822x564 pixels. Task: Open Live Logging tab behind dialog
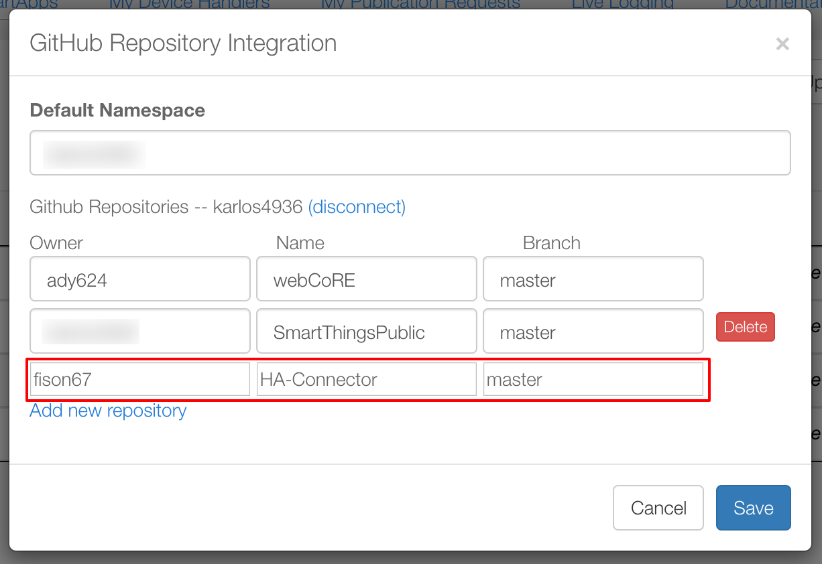(623, 4)
